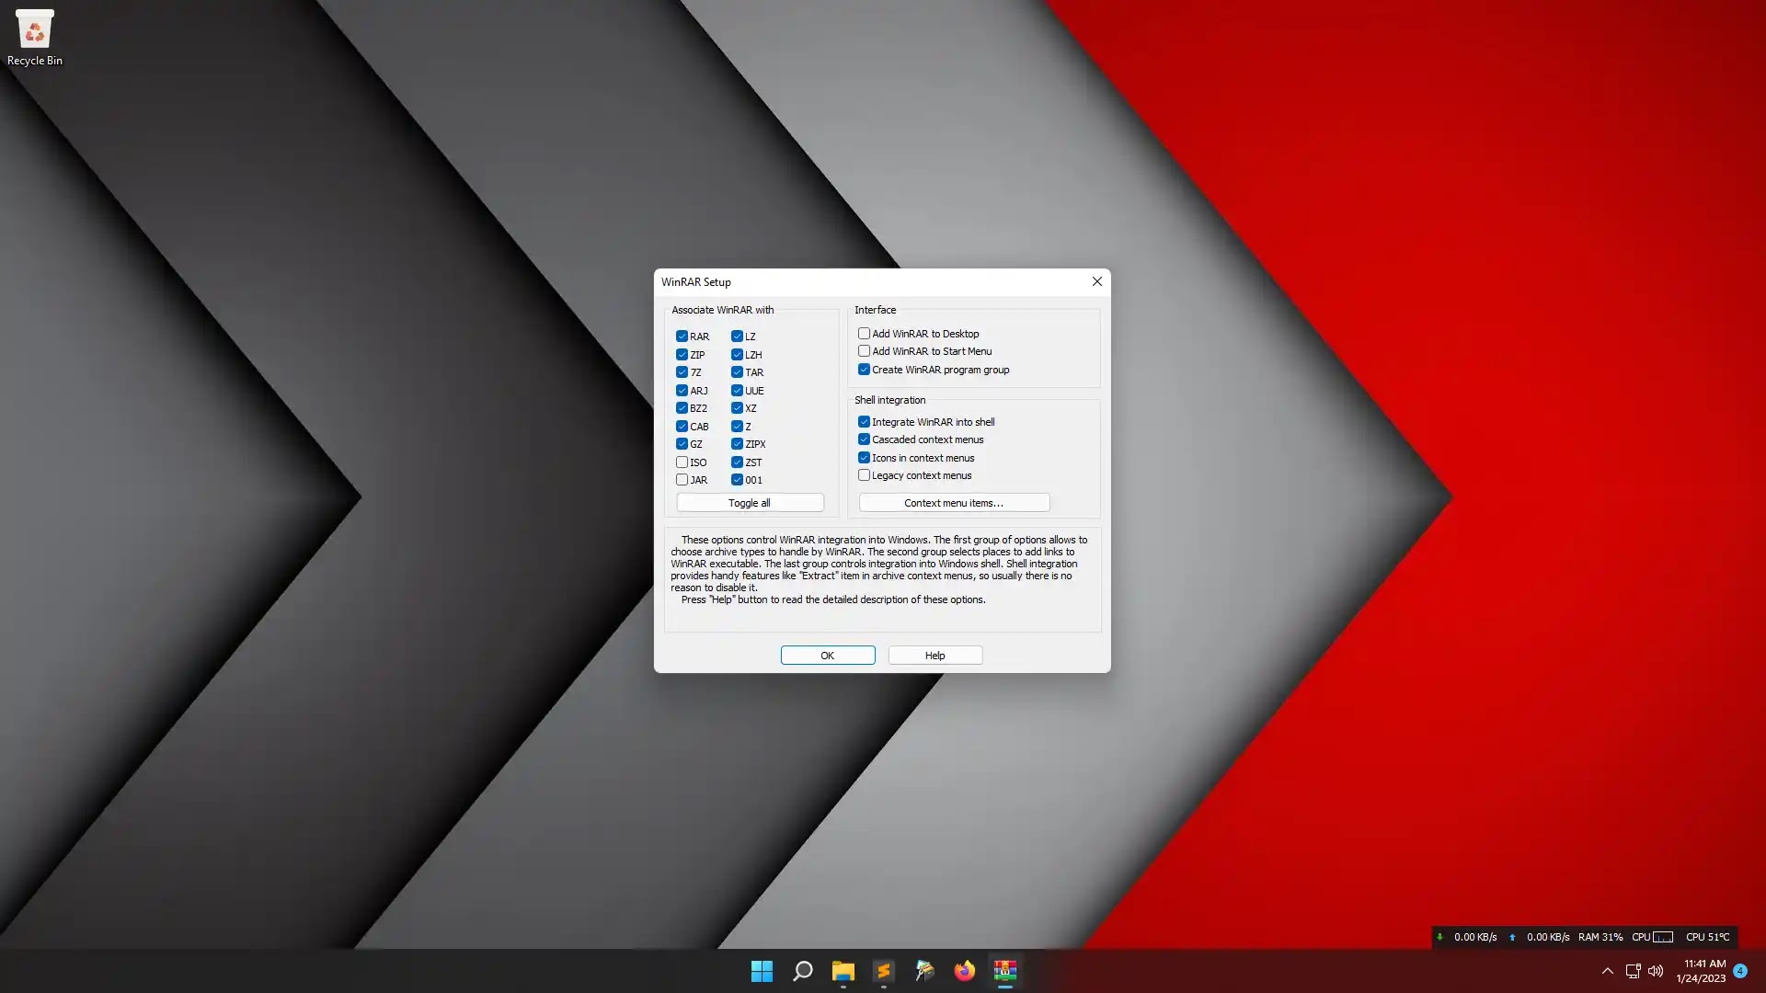The height and width of the screenshot is (993, 1766).
Task: Click the Toggle all button
Action: click(x=750, y=503)
